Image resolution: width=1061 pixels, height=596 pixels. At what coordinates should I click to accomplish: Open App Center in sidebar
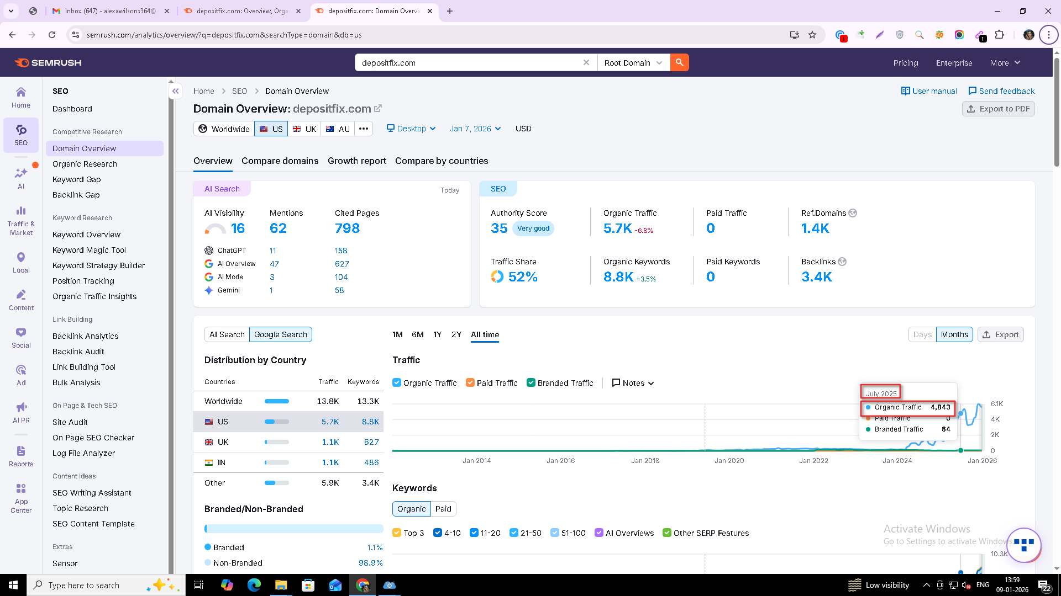click(21, 498)
